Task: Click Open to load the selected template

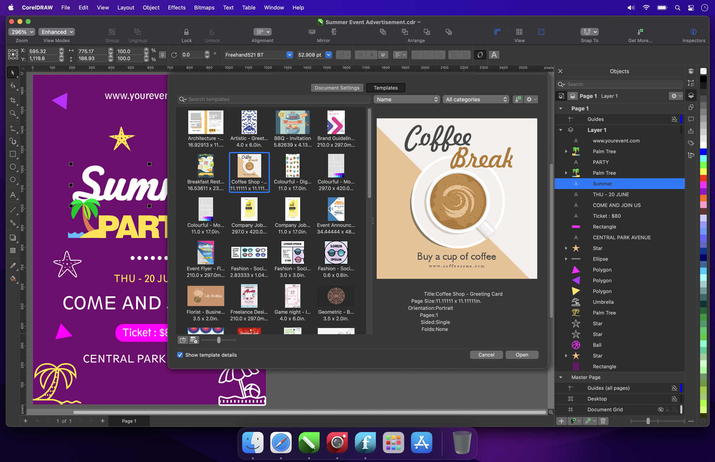Action: [522, 355]
